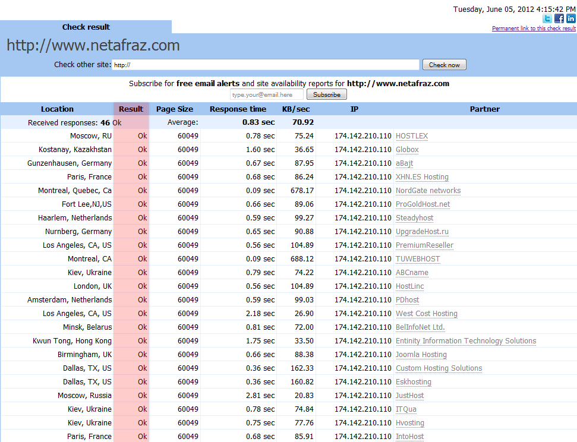
Task: Open permanent link to this check result
Action: click(534, 29)
